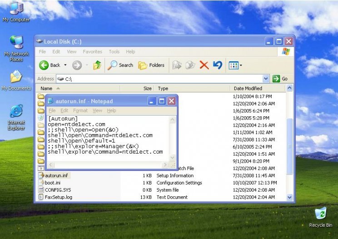
Task: Sort files by Type column header
Action: coord(193,88)
